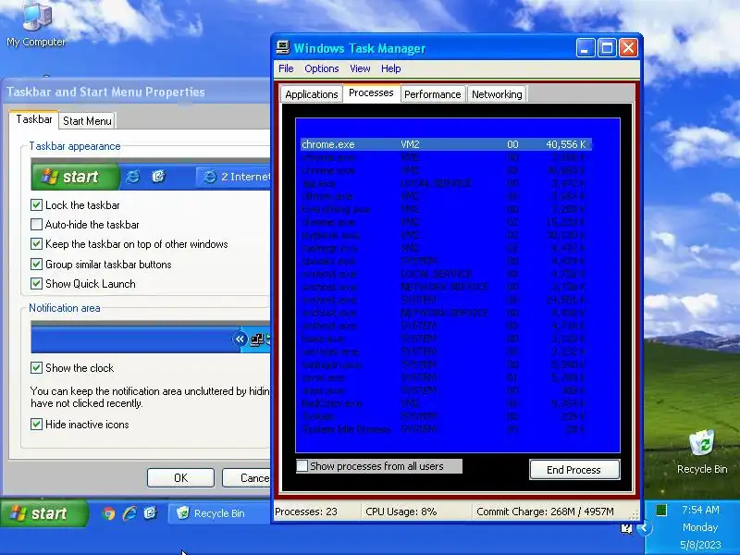
Task: Maximize the Task Manager window
Action: coord(607,48)
